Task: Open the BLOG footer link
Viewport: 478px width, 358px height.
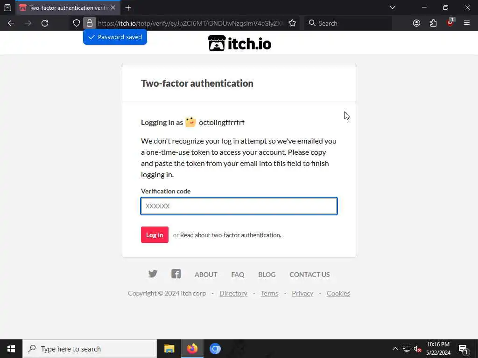Action: click(x=267, y=275)
